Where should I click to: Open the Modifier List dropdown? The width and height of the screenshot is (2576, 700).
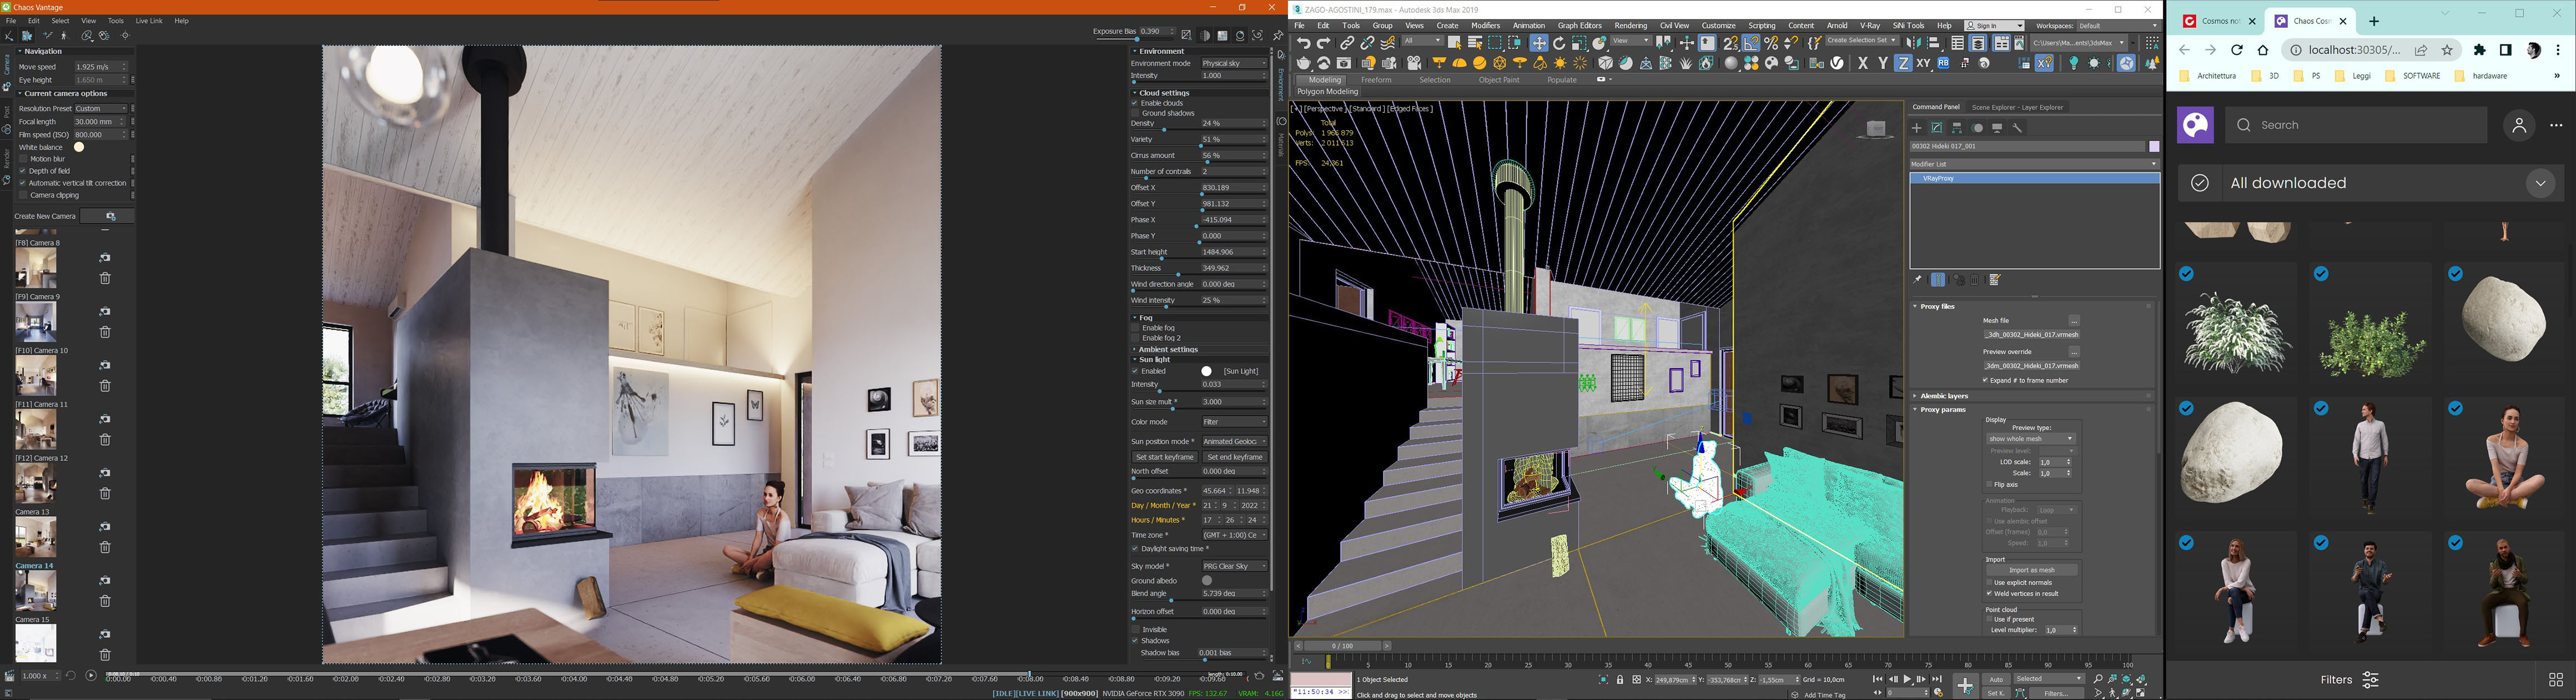click(x=2034, y=164)
